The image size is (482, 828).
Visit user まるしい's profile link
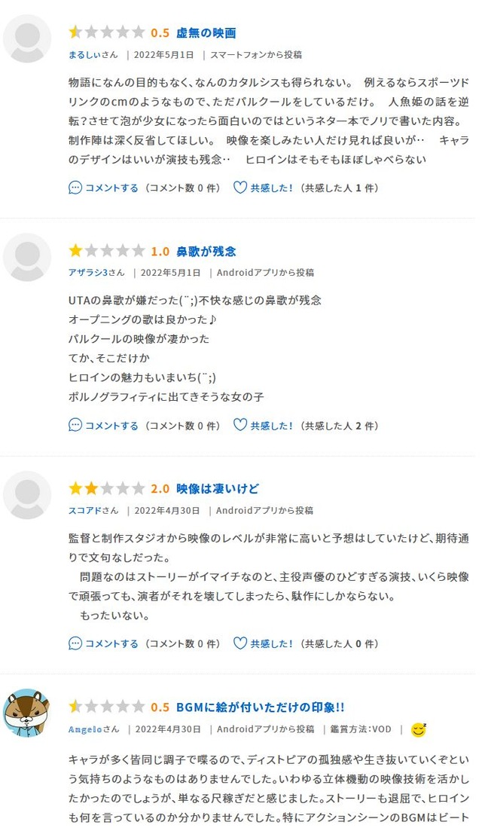(x=85, y=54)
